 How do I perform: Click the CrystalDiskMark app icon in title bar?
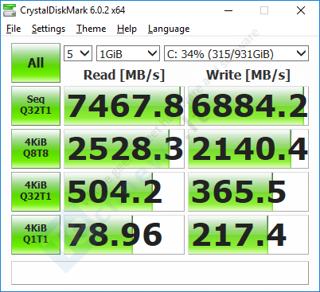click(9, 10)
